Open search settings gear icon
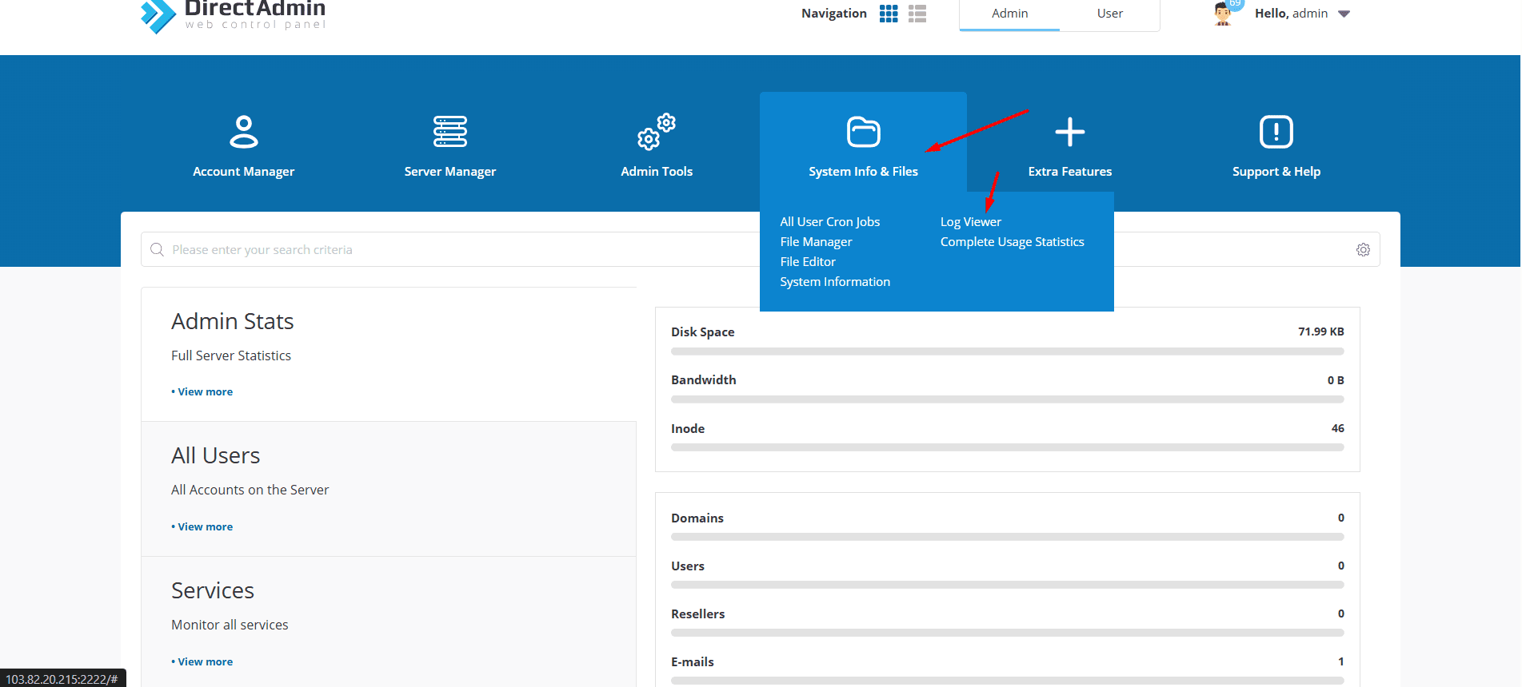This screenshot has height=687, width=1522. (1363, 250)
